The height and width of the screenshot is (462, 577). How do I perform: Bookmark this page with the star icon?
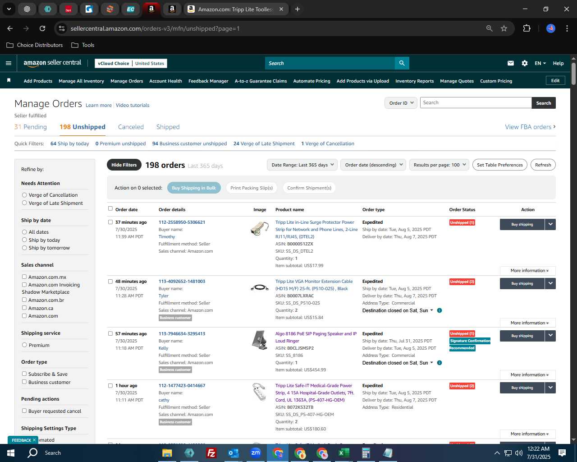[504, 28]
